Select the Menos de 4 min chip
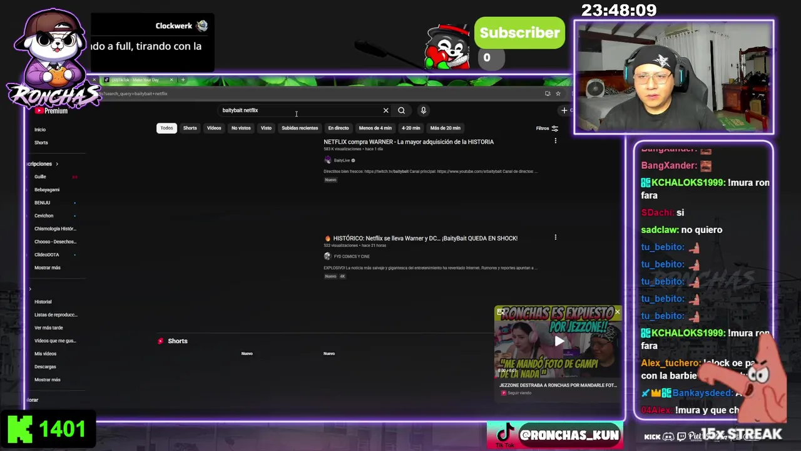Image resolution: width=801 pixels, height=451 pixels. pyautogui.click(x=375, y=128)
